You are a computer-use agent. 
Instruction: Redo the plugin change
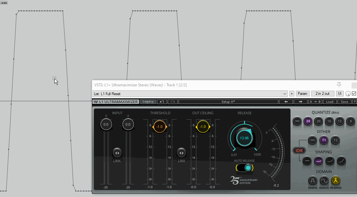click(172, 102)
